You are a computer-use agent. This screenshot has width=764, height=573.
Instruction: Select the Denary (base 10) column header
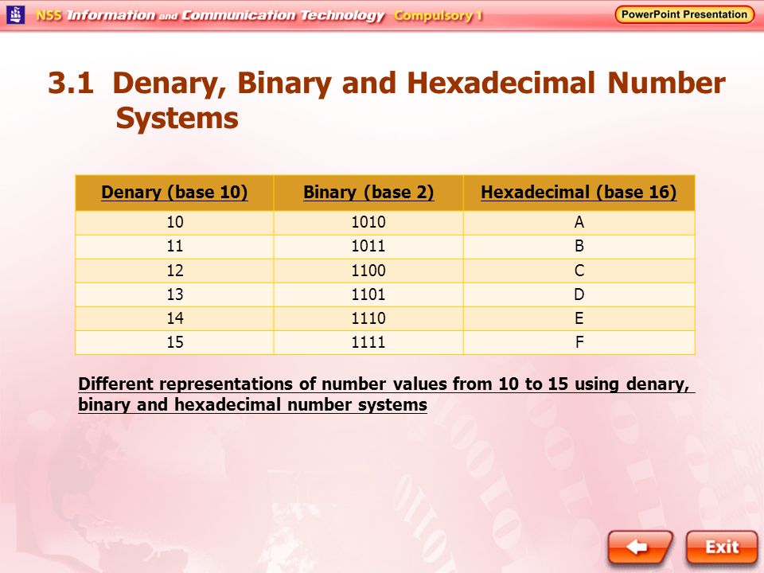coord(174,193)
